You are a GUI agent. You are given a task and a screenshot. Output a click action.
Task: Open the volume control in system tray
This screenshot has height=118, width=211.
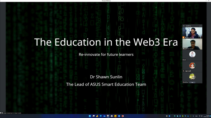click(202, 116)
